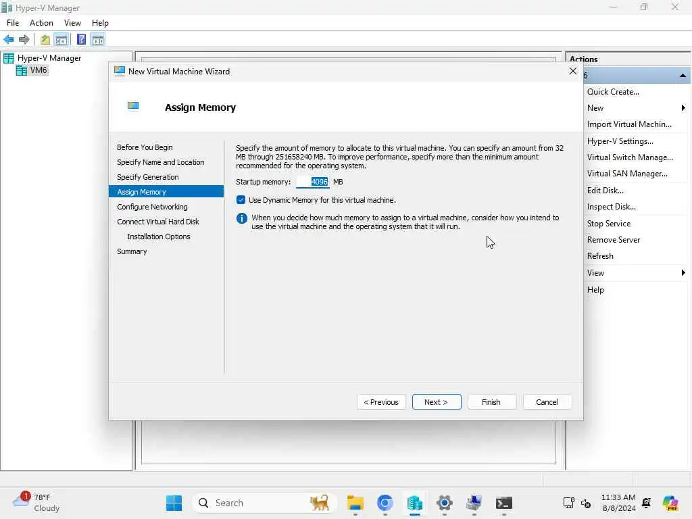The image size is (692, 519).
Task: Open the File menu
Action: [x=13, y=23]
